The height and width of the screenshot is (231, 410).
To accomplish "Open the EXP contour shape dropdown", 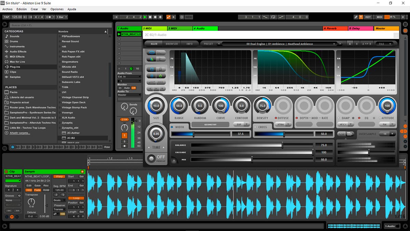I will (x=242, y=125).
